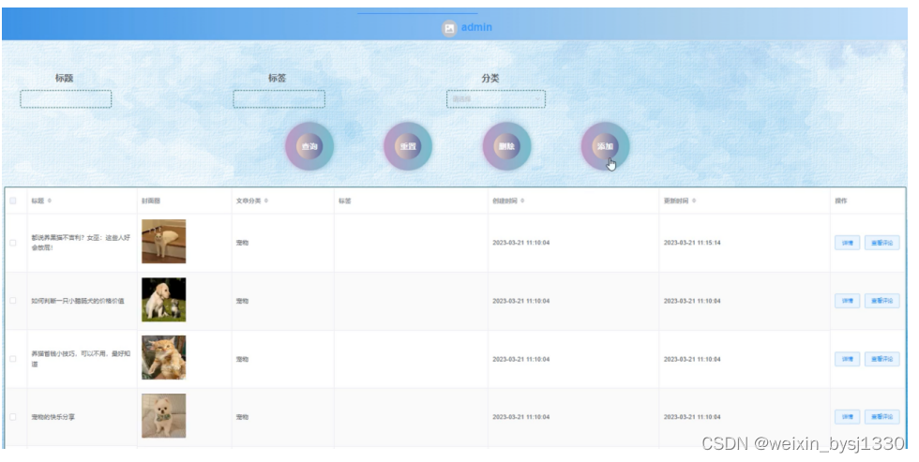Sort by the 创建时间 column arrows
The width and height of the screenshot is (919, 462).
click(x=522, y=201)
